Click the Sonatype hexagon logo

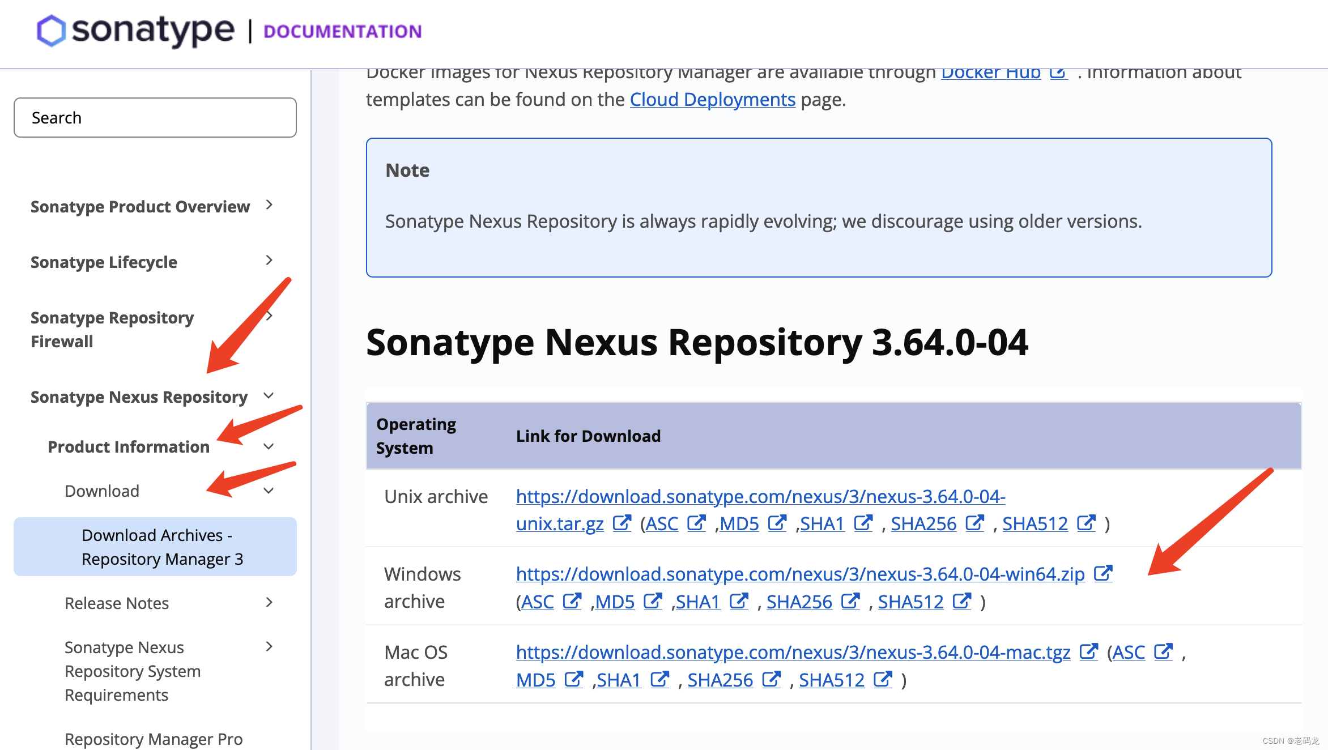[51, 31]
